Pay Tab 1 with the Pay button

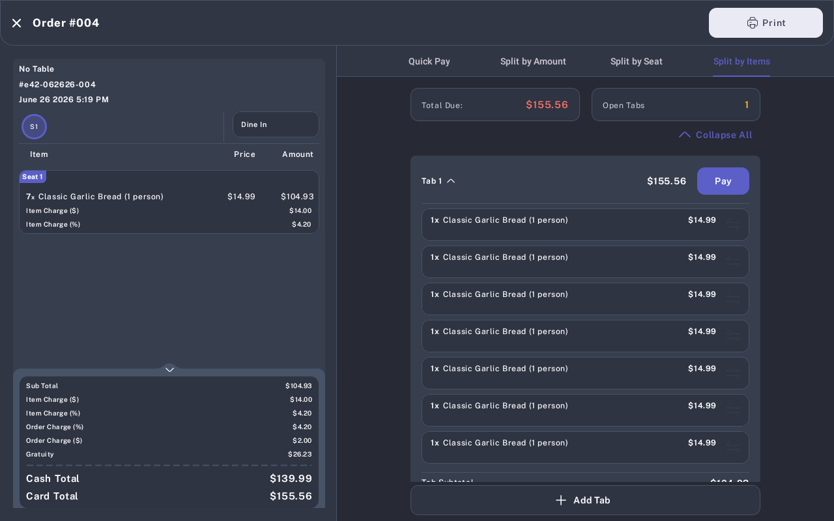point(723,181)
